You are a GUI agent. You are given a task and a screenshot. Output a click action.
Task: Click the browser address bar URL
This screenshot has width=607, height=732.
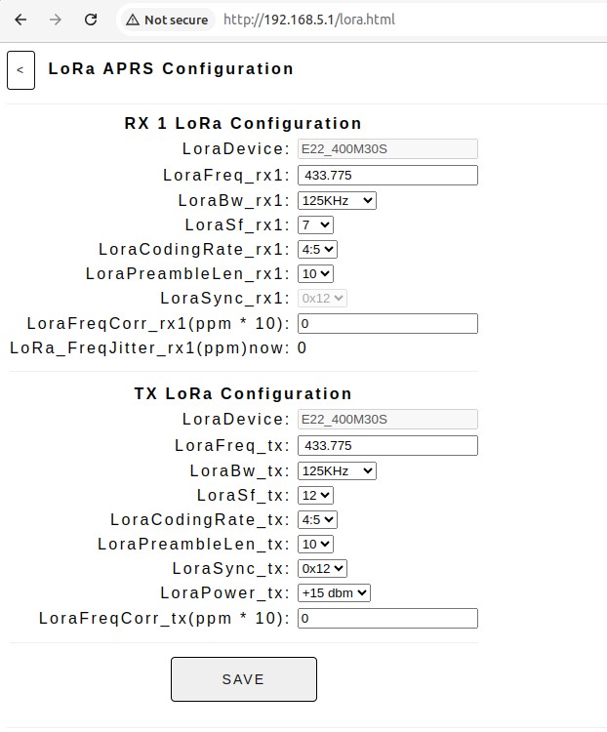click(x=309, y=20)
